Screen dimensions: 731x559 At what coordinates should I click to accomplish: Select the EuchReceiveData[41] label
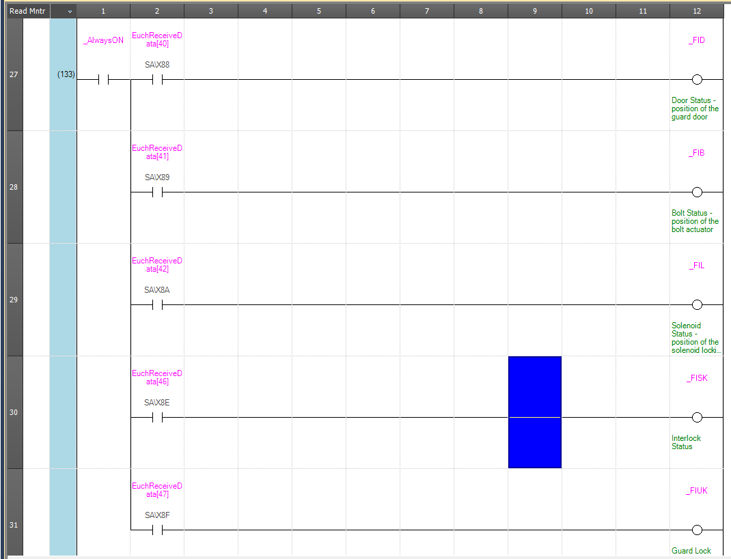coord(157,152)
